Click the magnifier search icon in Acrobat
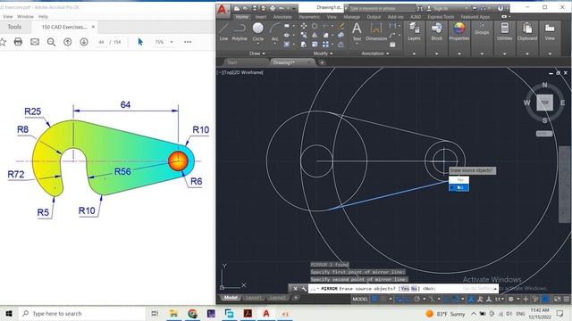 tap(51, 42)
